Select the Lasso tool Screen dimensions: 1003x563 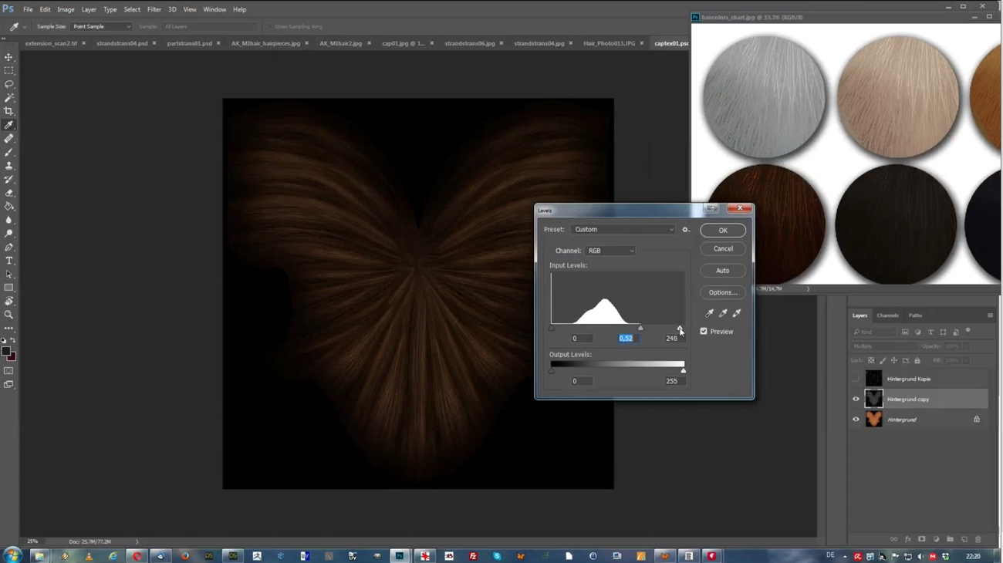(x=9, y=83)
